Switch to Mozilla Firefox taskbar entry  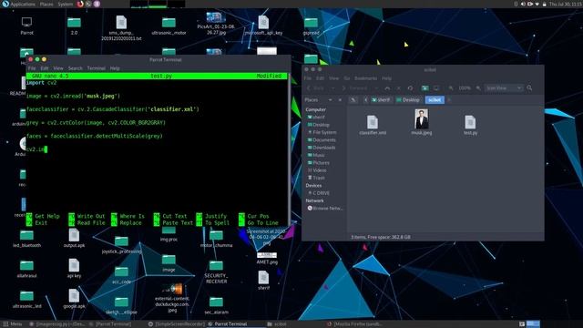pyautogui.click(x=354, y=324)
